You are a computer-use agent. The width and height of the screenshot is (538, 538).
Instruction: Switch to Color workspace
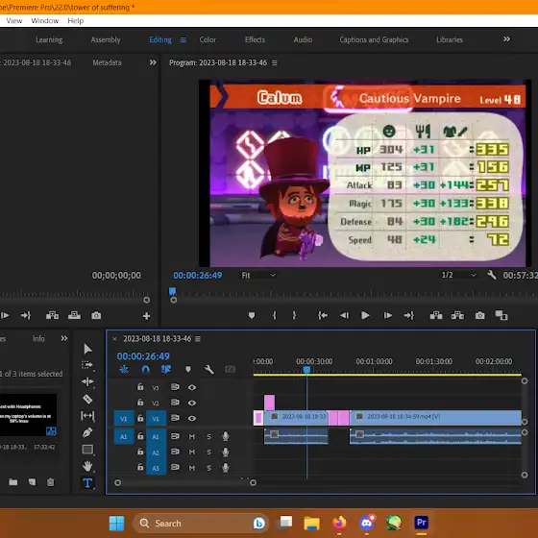click(x=208, y=39)
